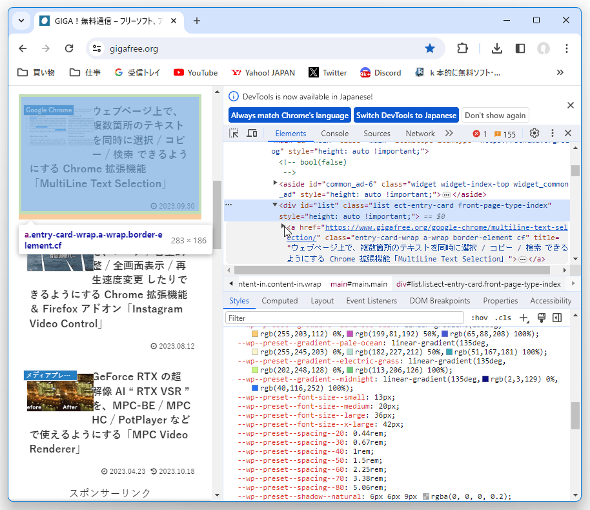Click the blue bookmark star

[430, 48]
